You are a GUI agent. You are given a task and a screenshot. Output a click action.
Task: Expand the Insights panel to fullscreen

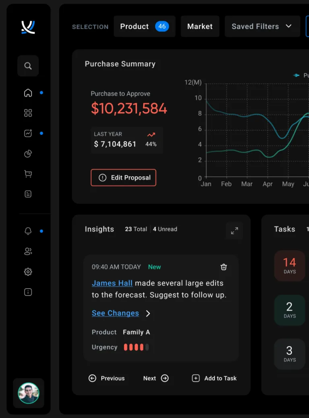click(234, 230)
